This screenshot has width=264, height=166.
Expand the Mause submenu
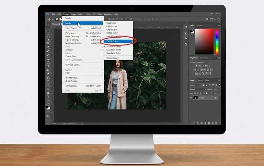[x=83, y=69]
